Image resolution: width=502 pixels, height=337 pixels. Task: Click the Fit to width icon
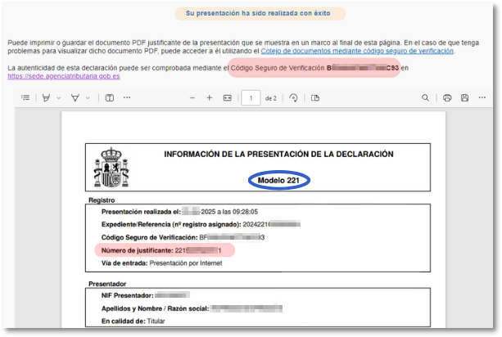tap(228, 97)
